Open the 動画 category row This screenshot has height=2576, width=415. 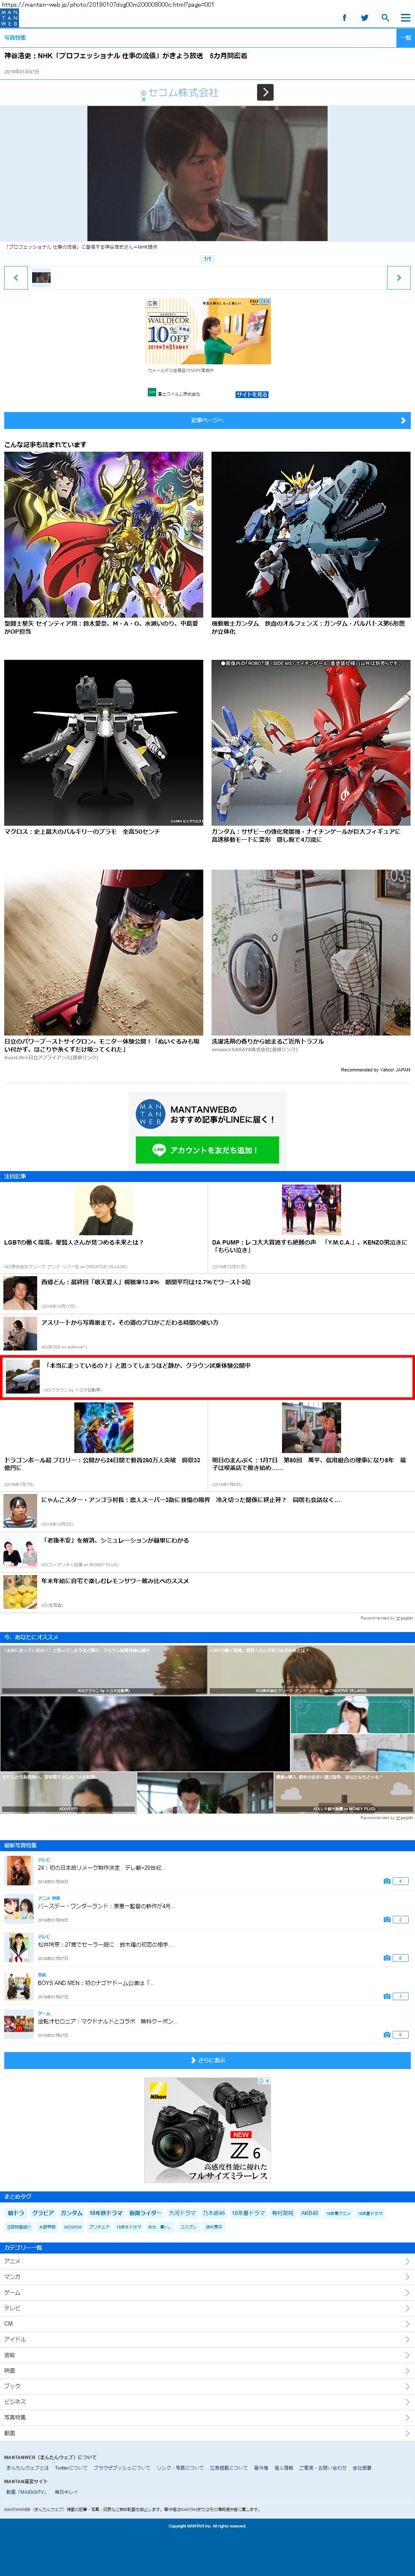coord(207,2433)
